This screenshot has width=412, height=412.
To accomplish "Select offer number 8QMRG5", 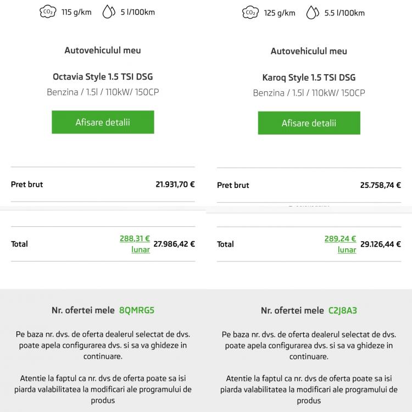I will 137,310.
